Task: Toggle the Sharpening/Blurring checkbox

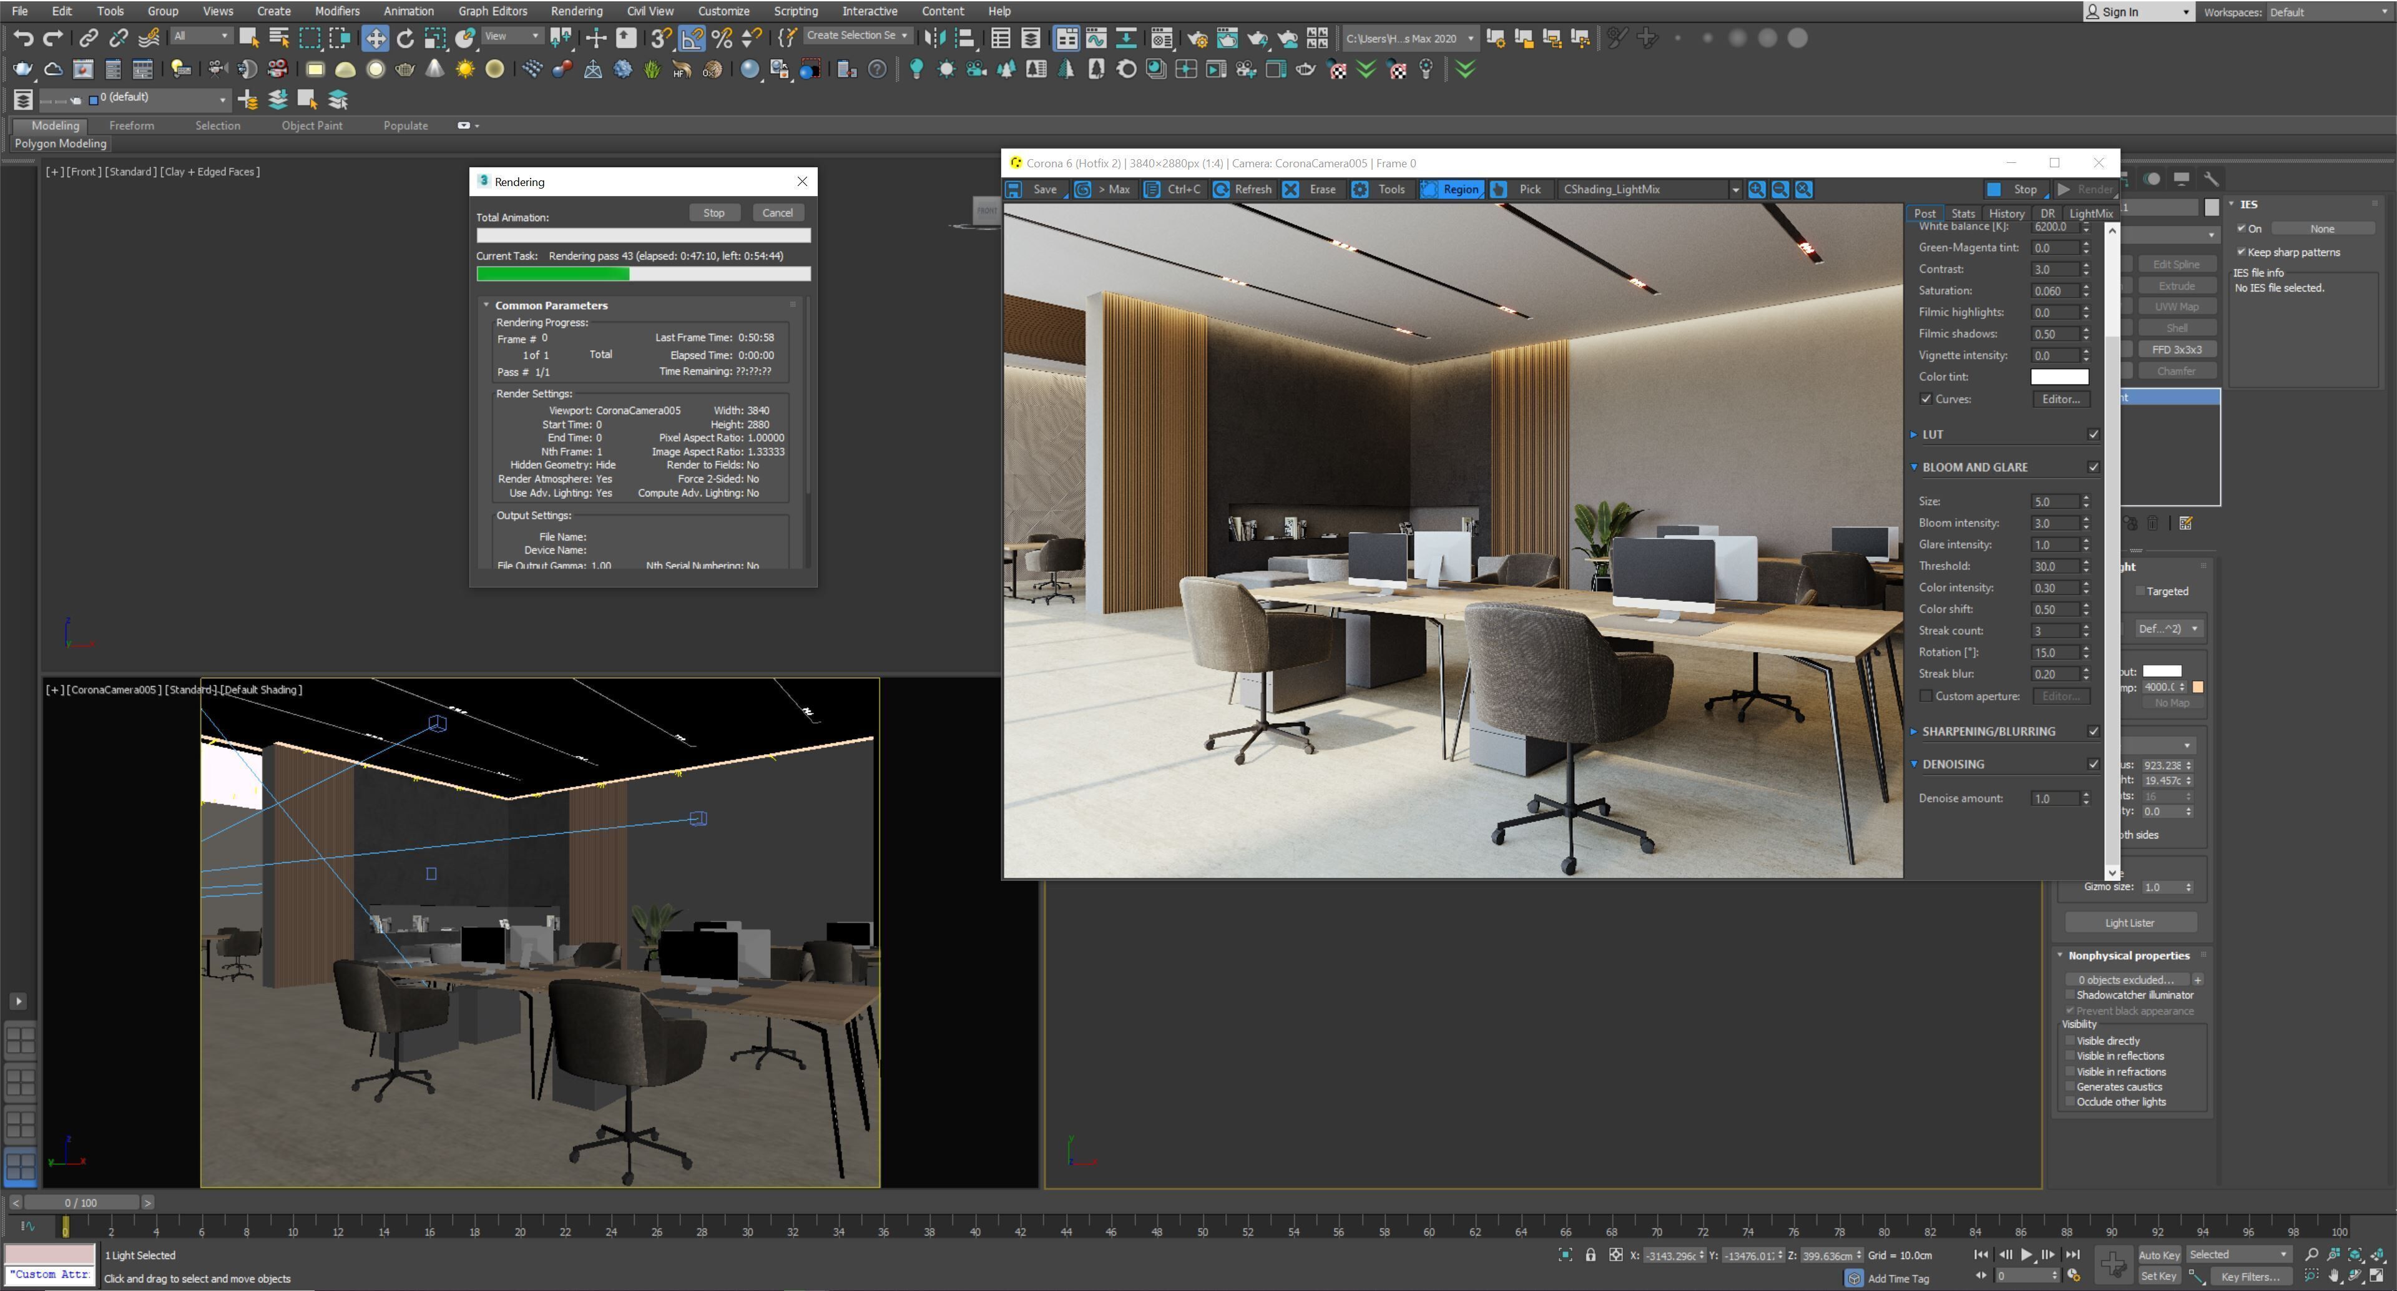Action: 2094,732
